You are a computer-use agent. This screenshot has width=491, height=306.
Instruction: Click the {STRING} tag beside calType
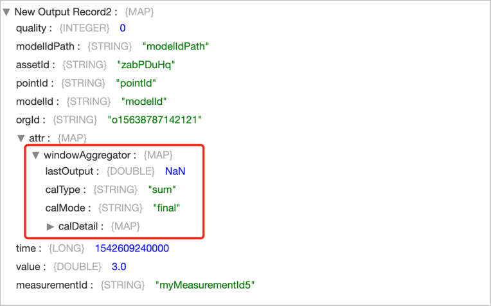(115, 190)
